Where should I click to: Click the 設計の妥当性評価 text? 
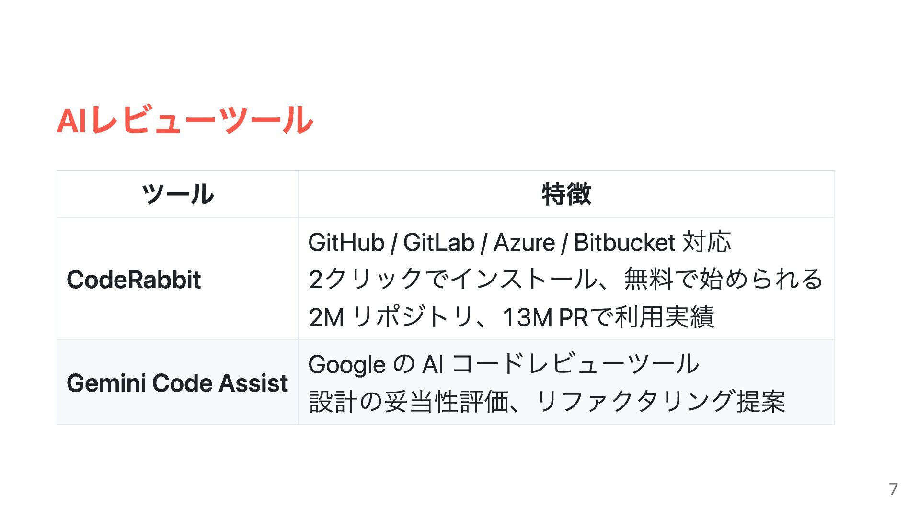409,401
